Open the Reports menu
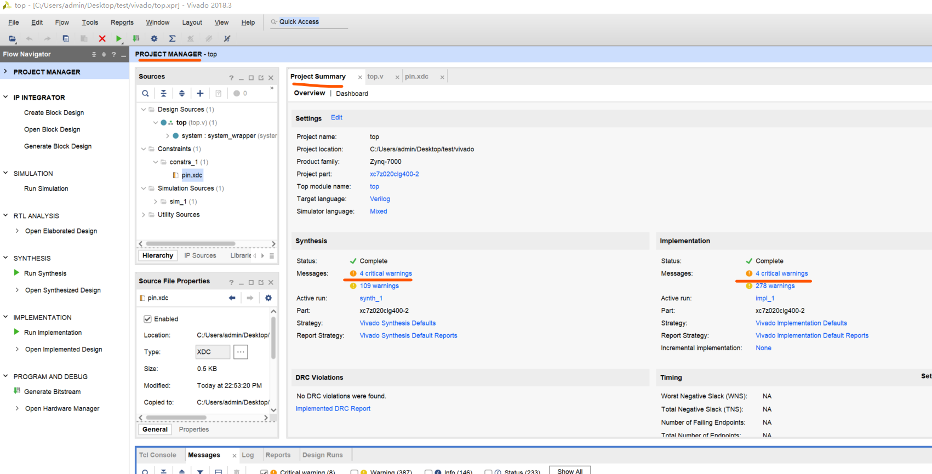Image resolution: width=932 pixels, height=474 pixels. pos(122,22)
